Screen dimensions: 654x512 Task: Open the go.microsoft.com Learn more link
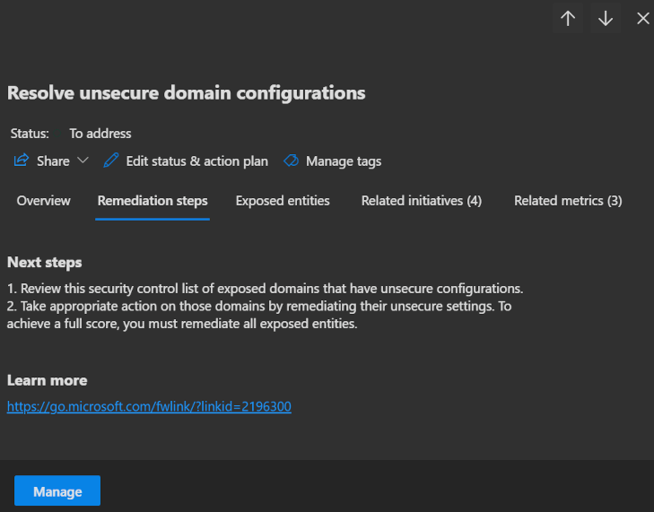pyautogui.click(x=149, y=406)
